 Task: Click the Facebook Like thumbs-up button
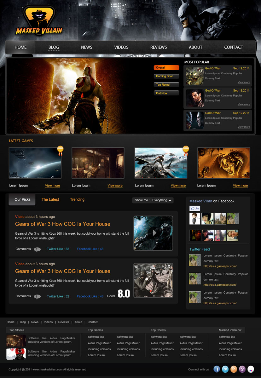[x=195, y=208]
